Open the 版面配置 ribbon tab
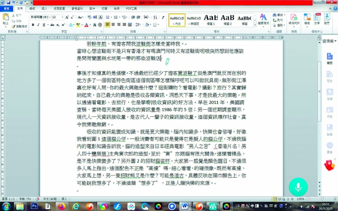Image resolution: width=338 pixels, height=211 pixels. pos(59,9)
